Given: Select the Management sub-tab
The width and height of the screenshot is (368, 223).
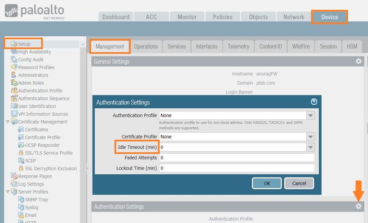Looking at the screenshot, I should [110, 46].
